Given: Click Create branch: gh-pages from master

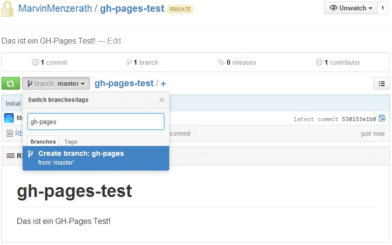Looking at the screenshot, I should 96,158.
